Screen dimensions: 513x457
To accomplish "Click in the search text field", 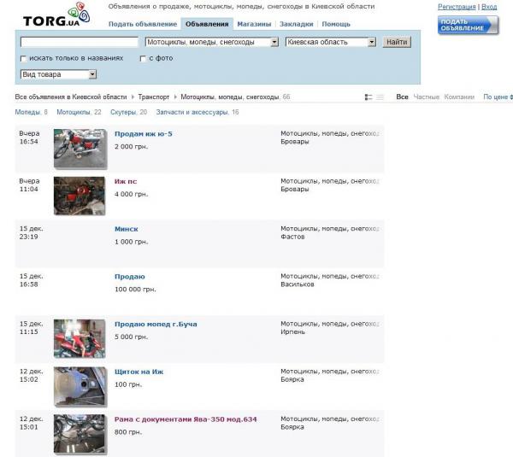I will coord(79,42).
